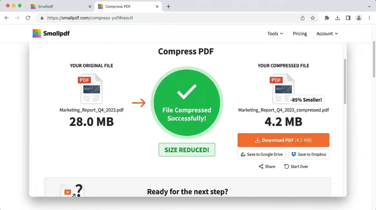The height and width of the screenshot is (210, 376).
Task: Close the Smallpdf tab
Action: pos(90,7)
